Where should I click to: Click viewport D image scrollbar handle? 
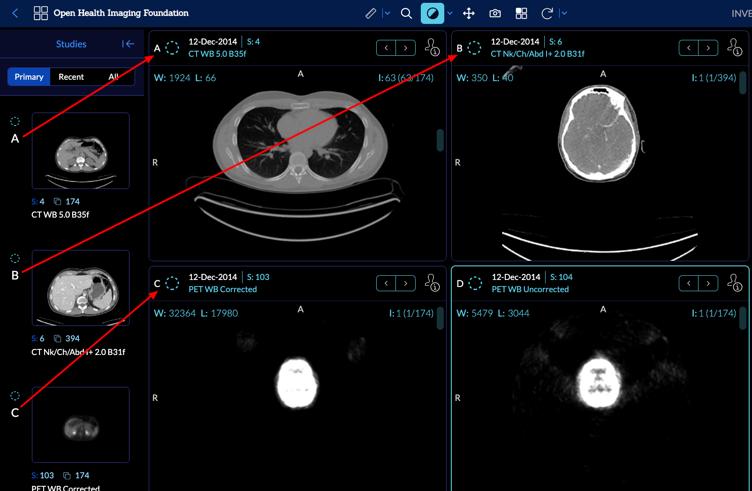[x=743, y=318]
